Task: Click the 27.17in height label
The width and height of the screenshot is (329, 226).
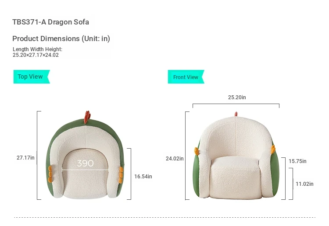Action: [x=25, y=158]
